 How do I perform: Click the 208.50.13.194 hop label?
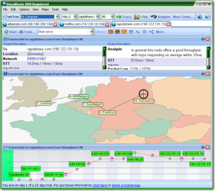(54, 175)
